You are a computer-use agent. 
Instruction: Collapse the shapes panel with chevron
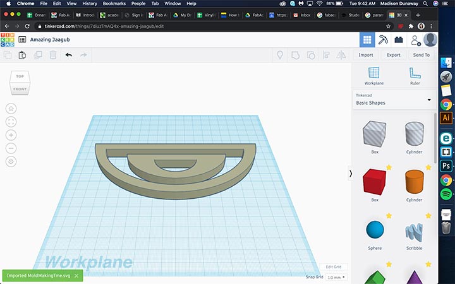click(351, 174)
